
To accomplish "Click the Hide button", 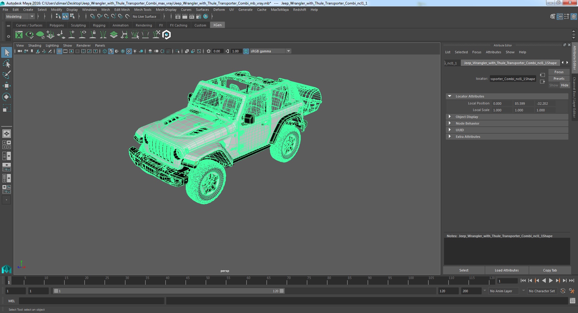I will pos(564,85).
